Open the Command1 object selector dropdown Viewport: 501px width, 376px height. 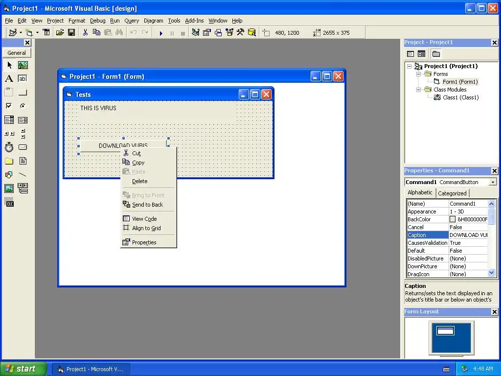pyautogui.click(x=493, y=182)
